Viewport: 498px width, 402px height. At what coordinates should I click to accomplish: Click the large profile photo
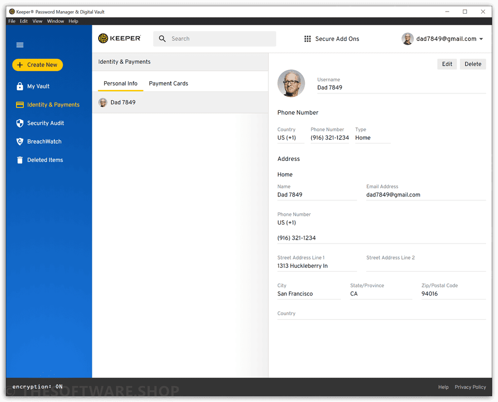(x=291, y=83)
